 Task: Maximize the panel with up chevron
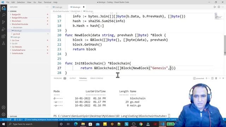pyautogui.click(x=220, y=78)
